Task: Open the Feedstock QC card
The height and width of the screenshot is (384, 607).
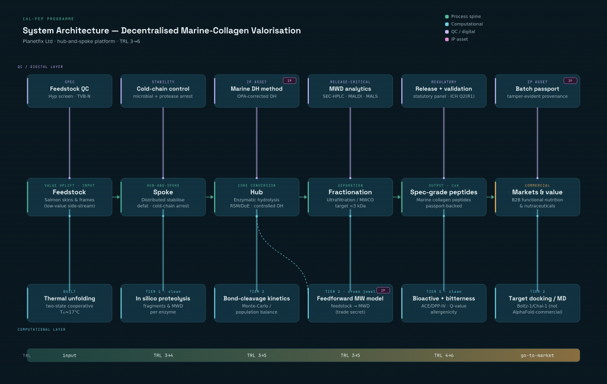Action: pyautogui.click(x=70, y=91)
